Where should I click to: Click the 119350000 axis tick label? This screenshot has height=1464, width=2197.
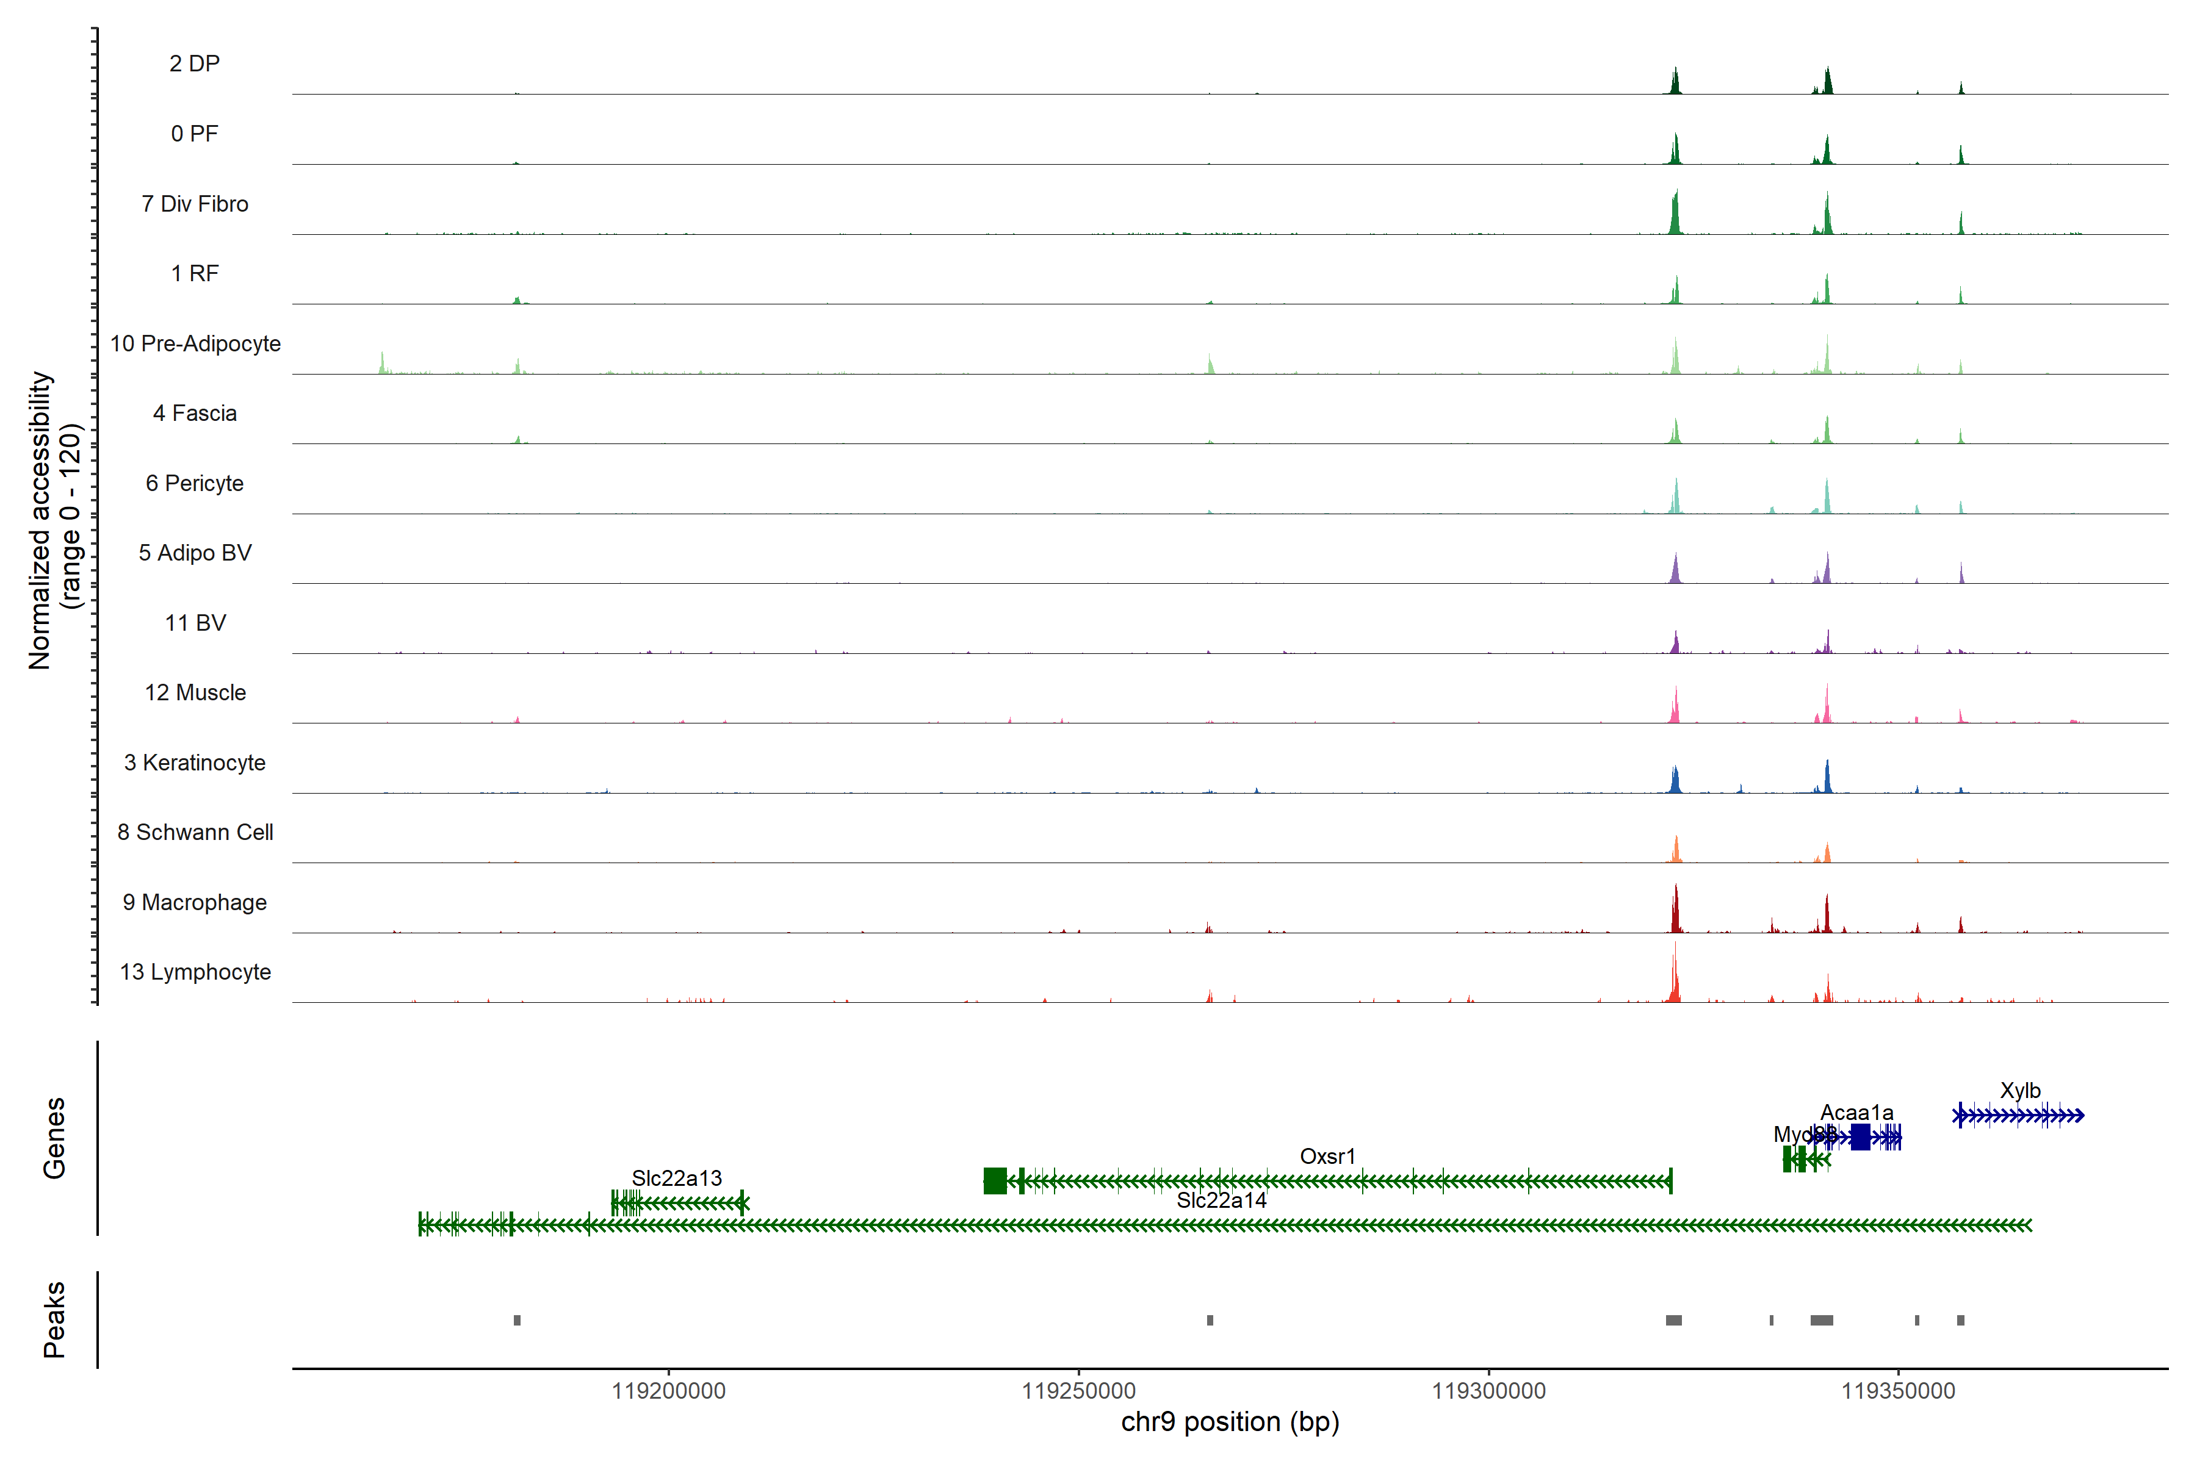tap(1897, 1391)
